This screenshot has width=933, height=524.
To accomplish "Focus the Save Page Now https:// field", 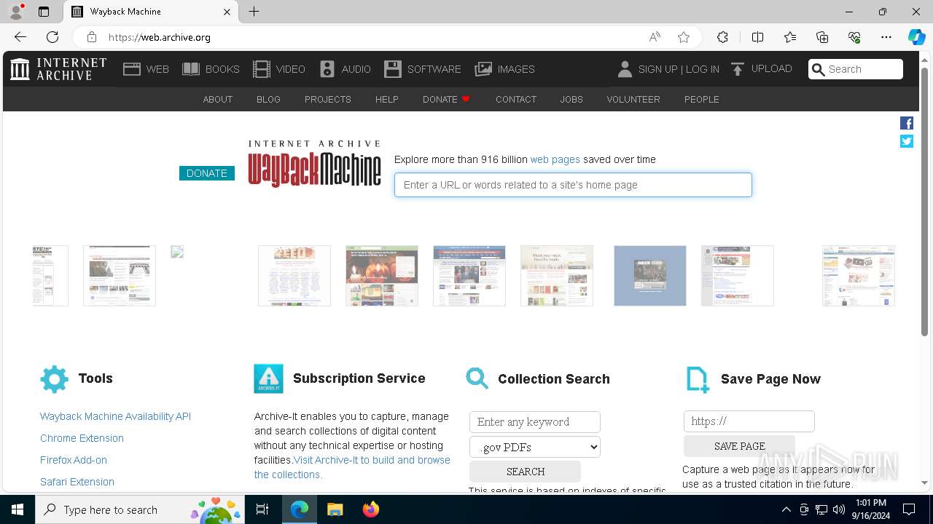I will pos(749,421).
